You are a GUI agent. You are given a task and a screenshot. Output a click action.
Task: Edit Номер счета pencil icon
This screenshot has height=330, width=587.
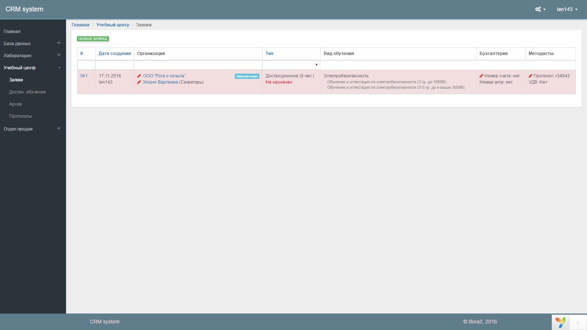pyautogui.click(x=481, y=76)
